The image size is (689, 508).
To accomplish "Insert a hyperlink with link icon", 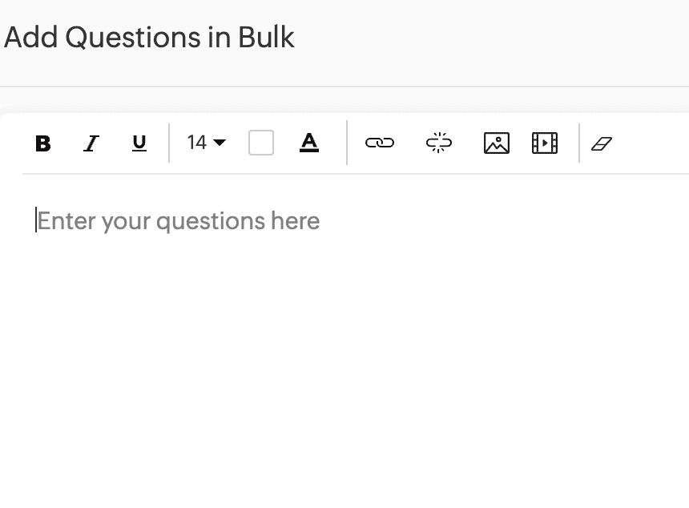I will pyautogui.click(x=380, y=143).
